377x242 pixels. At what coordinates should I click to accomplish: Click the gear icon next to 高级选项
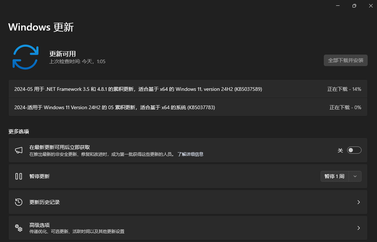pos(19,228)
